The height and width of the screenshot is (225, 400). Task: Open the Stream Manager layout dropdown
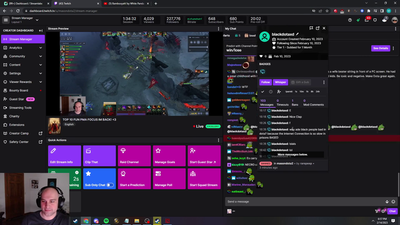pos(37,20)
